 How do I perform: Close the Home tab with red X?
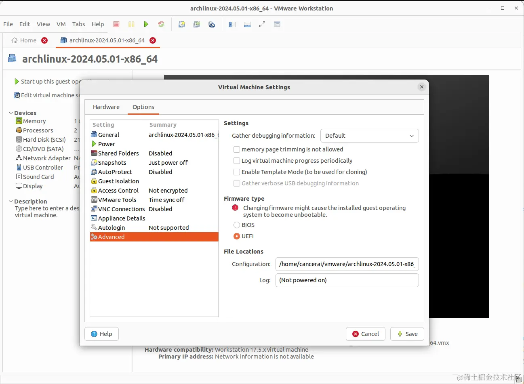(x=44, y=40)
